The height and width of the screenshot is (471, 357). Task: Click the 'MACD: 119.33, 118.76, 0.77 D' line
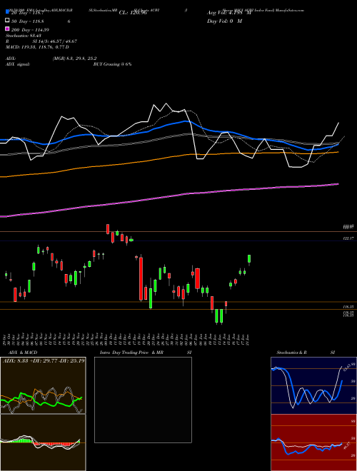[x=37, y=47]
